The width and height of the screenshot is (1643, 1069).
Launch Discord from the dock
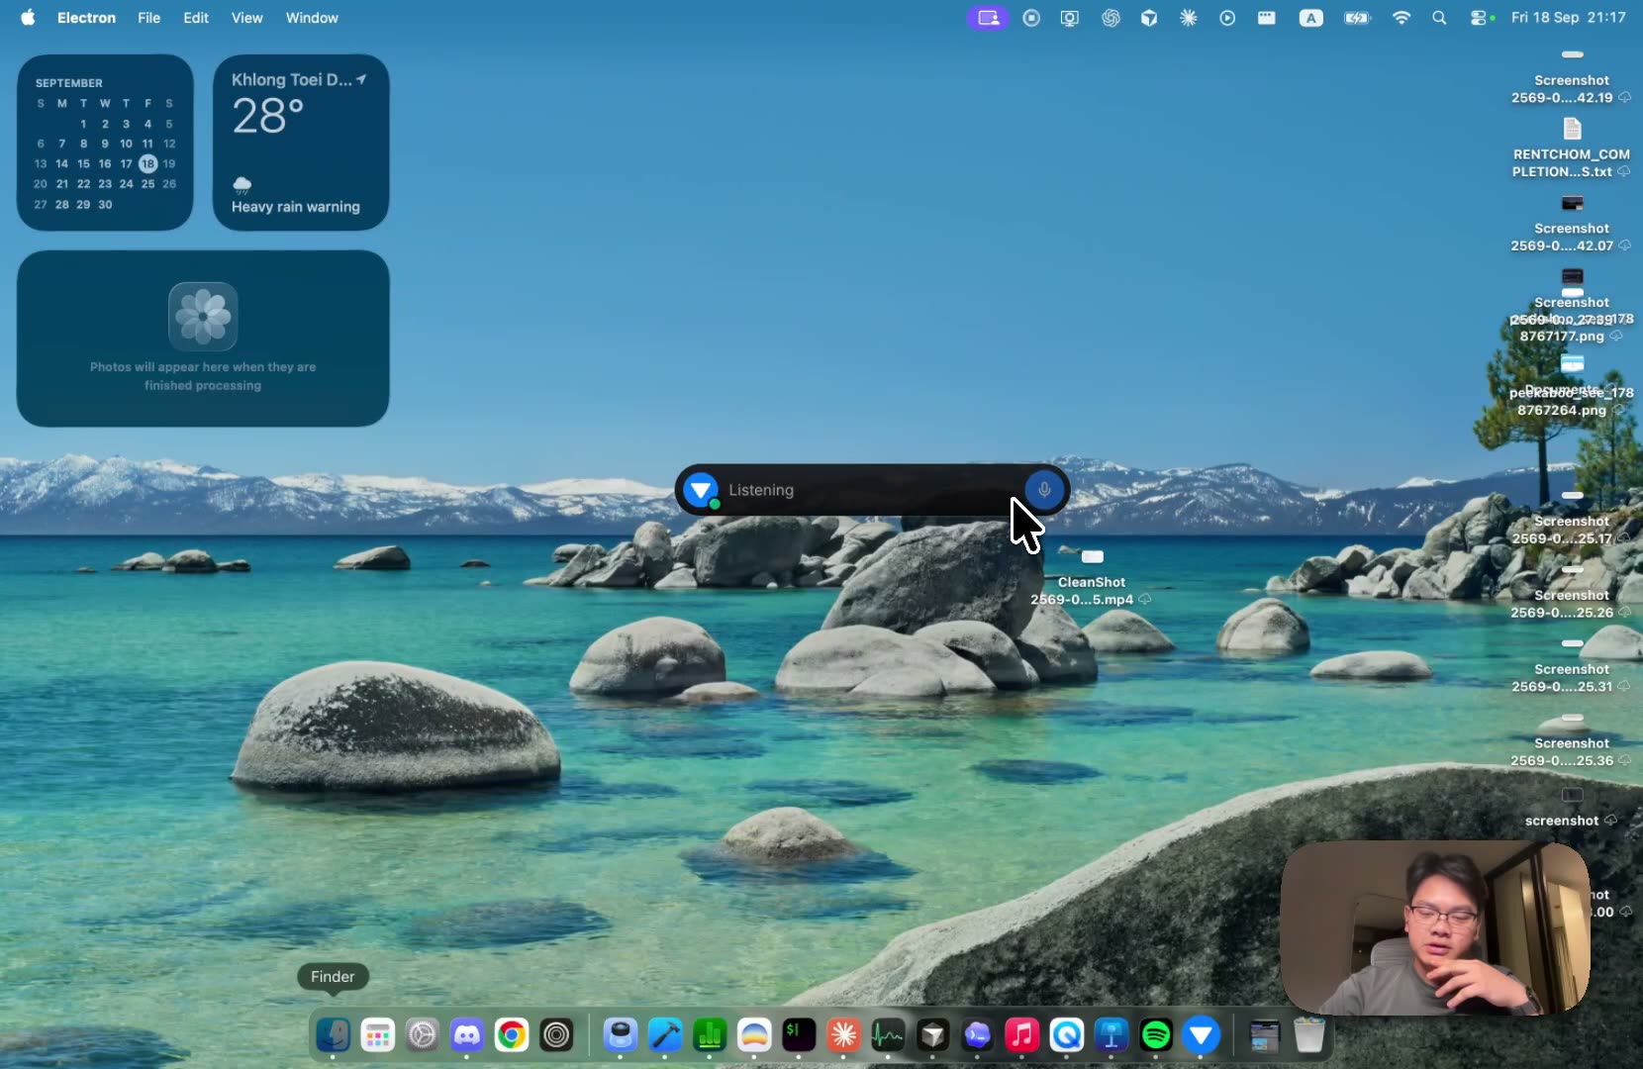(467, 1035)
